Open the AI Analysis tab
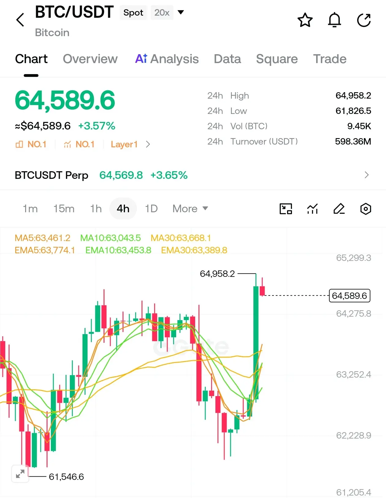The image size is (386, 498). pyautogui.click(x=167, y=59)
